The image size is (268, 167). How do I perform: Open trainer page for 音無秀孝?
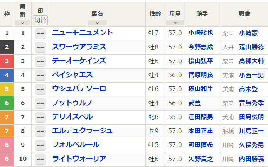(x=251, y=103)
